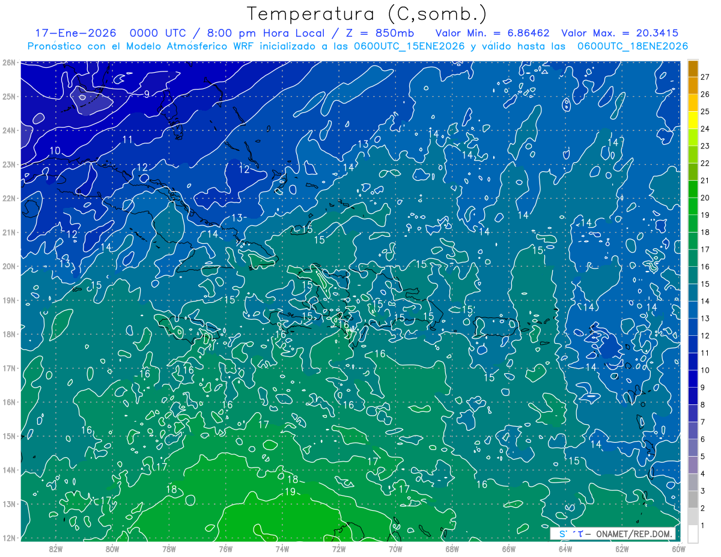
Task: Click the '22N' latitude axis label
Action: [8, 198]
